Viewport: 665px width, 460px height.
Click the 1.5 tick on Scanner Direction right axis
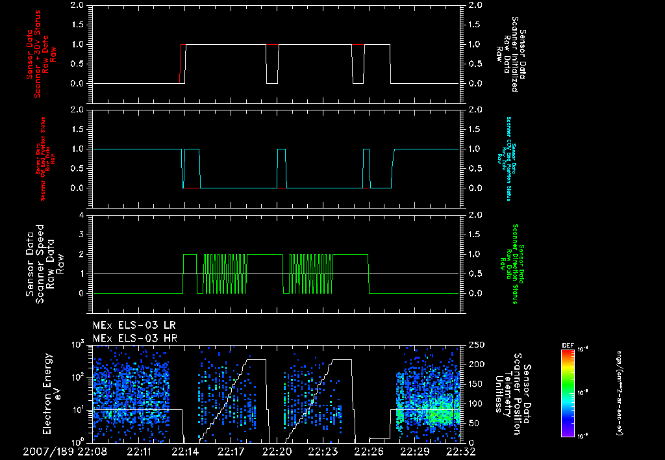[475, 235]
